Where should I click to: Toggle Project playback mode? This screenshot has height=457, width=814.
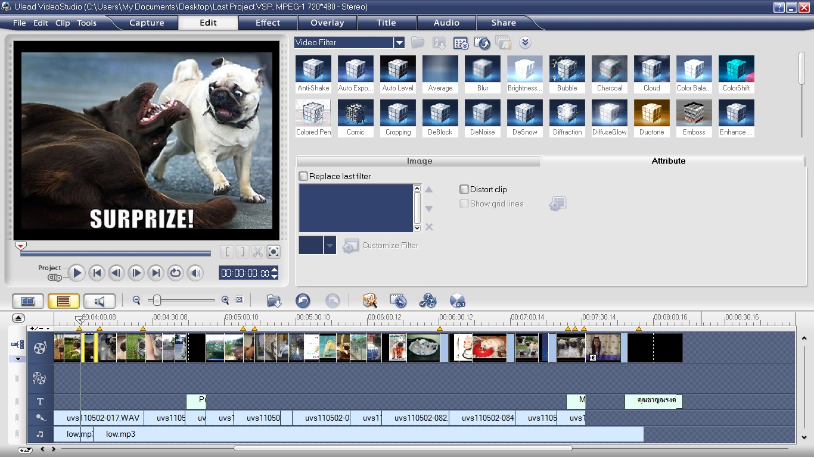[49, 268]
